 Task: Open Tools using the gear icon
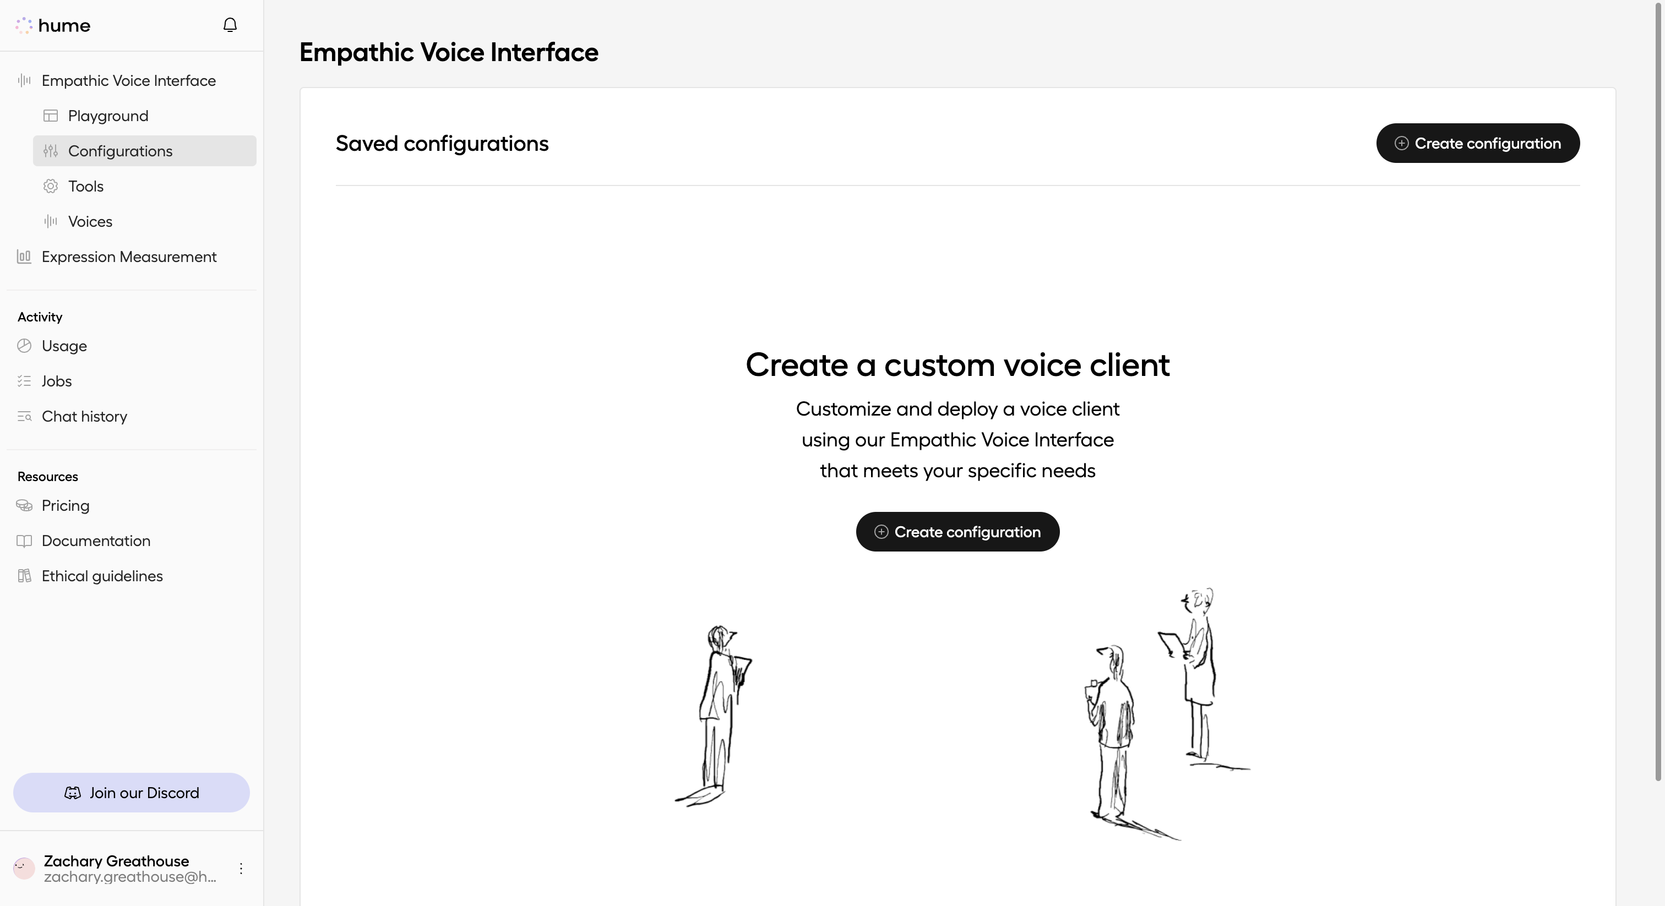click(x=51, y=186)
